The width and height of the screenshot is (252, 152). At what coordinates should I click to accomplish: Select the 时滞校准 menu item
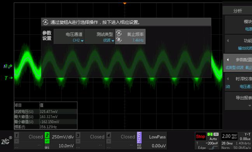(238, 82)
